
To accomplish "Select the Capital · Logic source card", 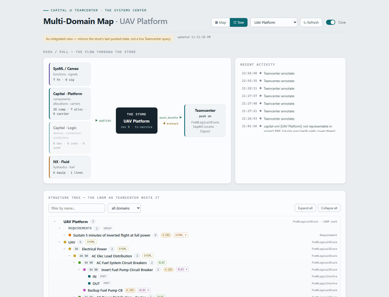I will point(70,138).
